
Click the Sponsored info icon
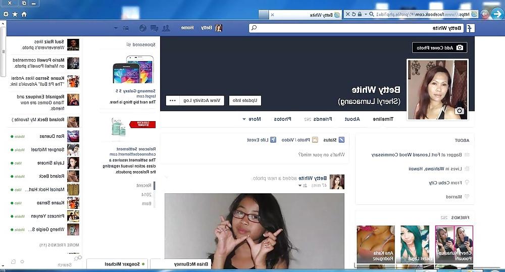[x=129, y=45]
